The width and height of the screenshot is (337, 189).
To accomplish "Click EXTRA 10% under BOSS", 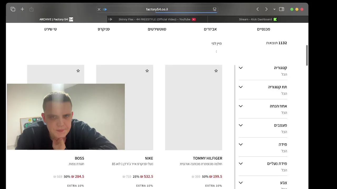I will 76,186.
